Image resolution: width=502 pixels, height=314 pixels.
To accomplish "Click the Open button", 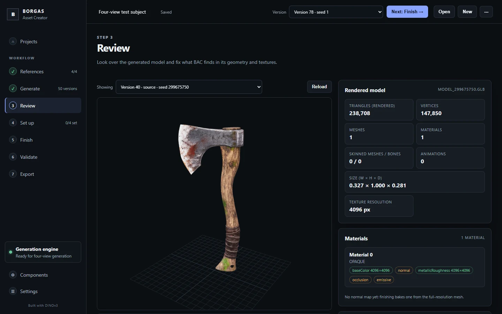I will click(x=444, y=12).
